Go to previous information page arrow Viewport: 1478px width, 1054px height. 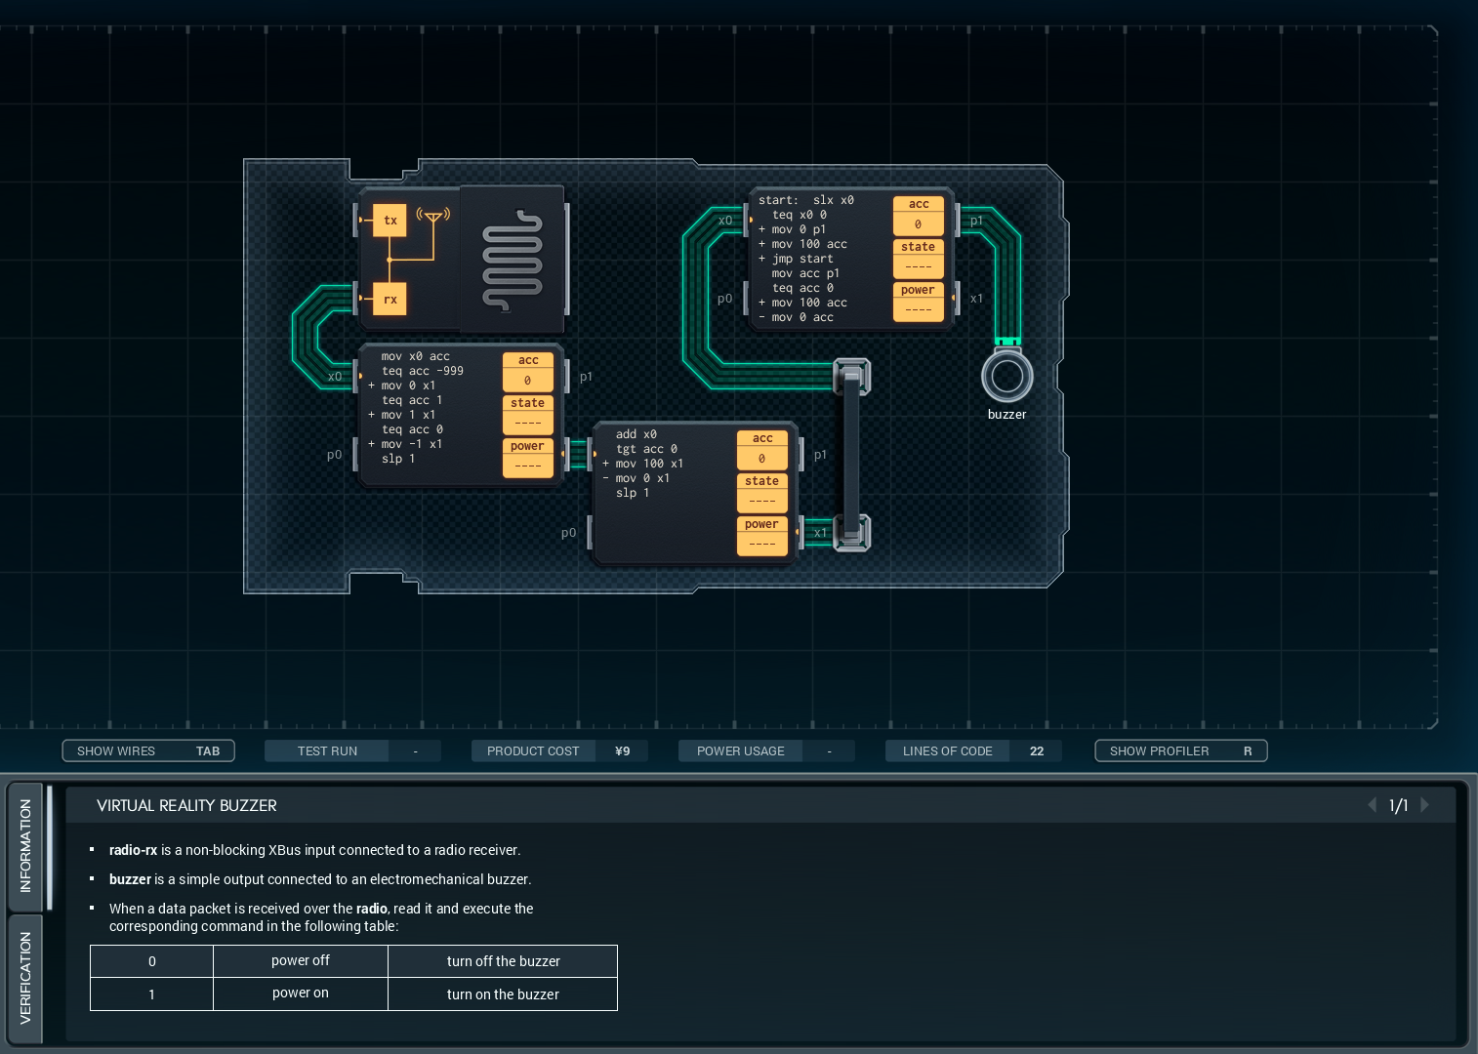(1372, 805)
